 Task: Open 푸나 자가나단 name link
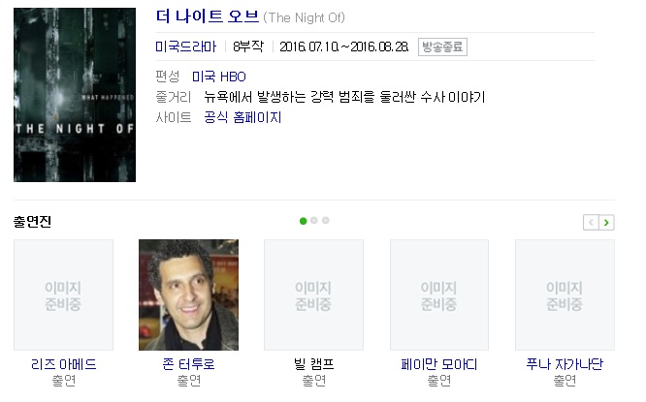coord(565,364)
